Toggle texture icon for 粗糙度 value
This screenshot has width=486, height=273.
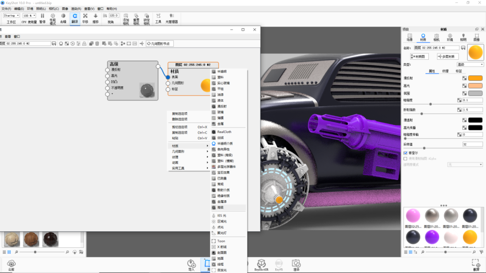click(459, 100)
